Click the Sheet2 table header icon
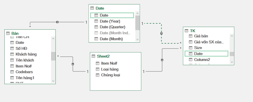This screenshot has width=253, height=102. point(93,56)
